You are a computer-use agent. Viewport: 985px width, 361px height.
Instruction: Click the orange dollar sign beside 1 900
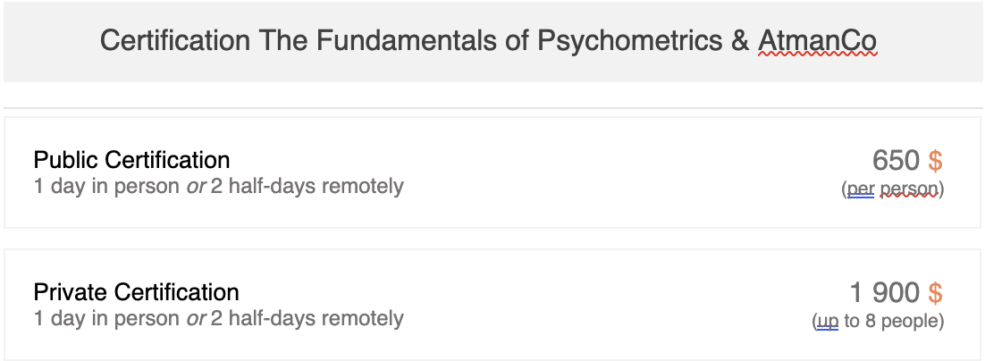[935, 293]
